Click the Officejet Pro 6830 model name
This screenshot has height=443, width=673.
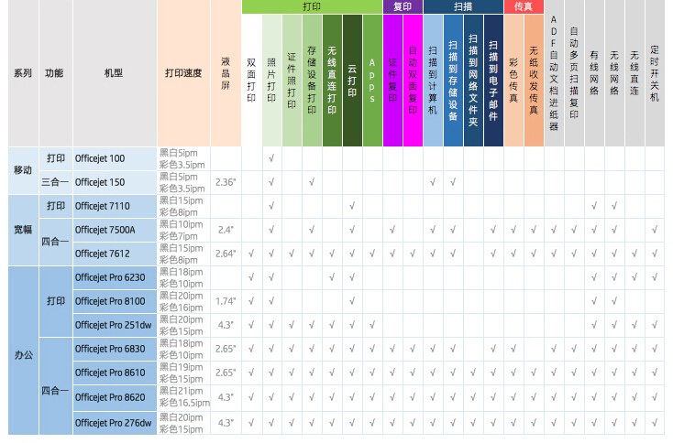point(110,349)
